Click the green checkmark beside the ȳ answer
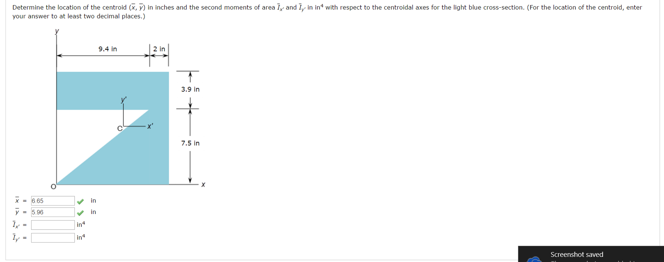The width and height of the screenshot is (664, 262). [x=80, y=212]
